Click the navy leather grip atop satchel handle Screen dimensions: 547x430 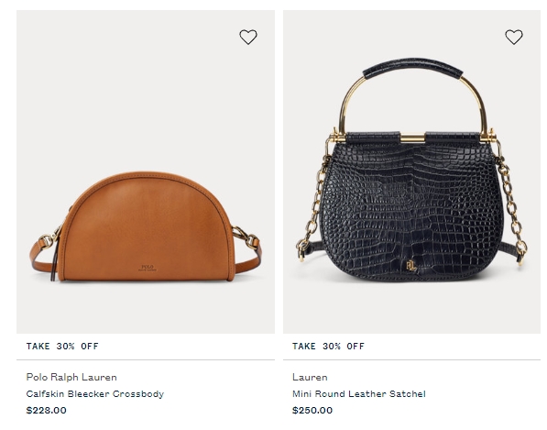(412, 68)
